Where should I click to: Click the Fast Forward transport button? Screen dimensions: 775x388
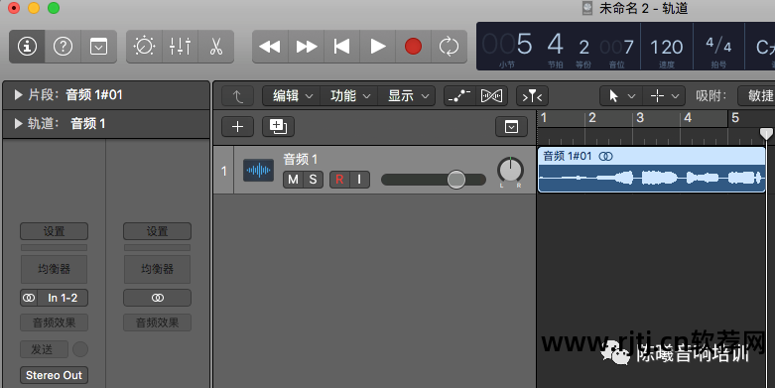pyautogui.click(x=306, y=47)
